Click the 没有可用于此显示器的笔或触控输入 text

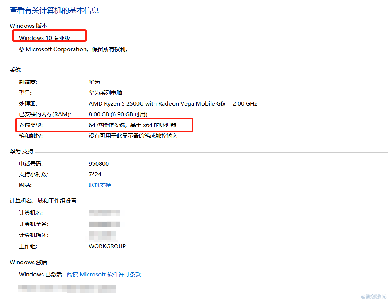pyautogui.click(x=133, y=136)
